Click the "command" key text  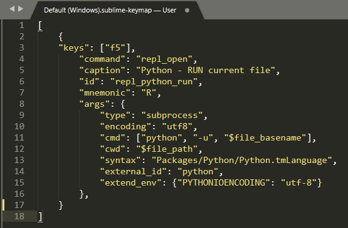[x=103, y=59]
